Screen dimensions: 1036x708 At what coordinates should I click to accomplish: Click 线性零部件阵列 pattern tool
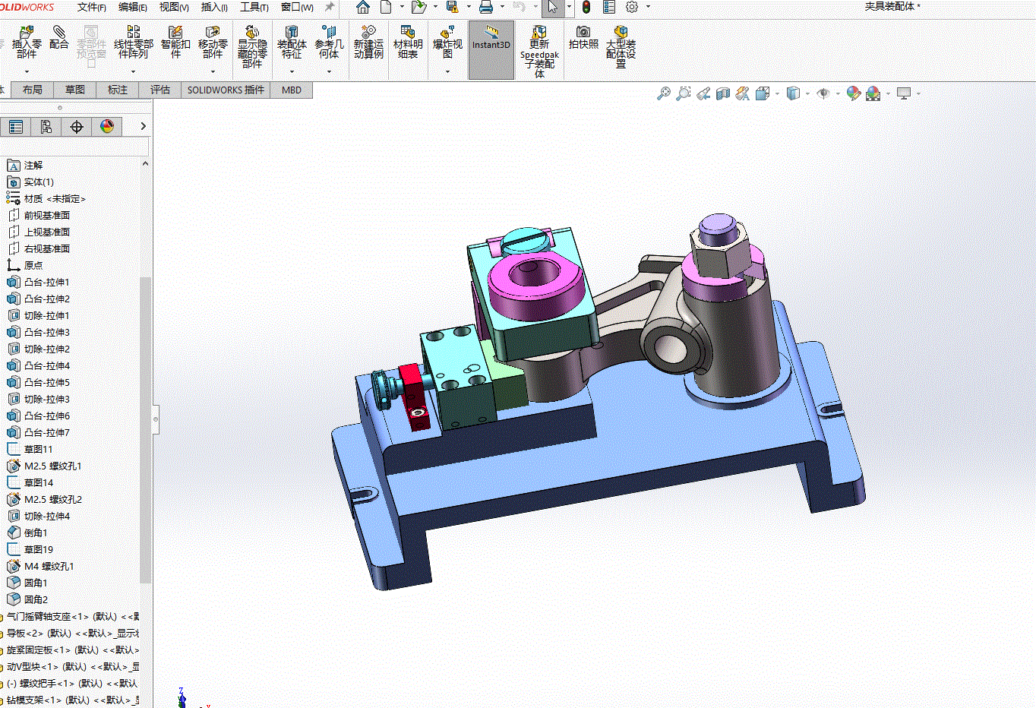click(x=134, y=42)
